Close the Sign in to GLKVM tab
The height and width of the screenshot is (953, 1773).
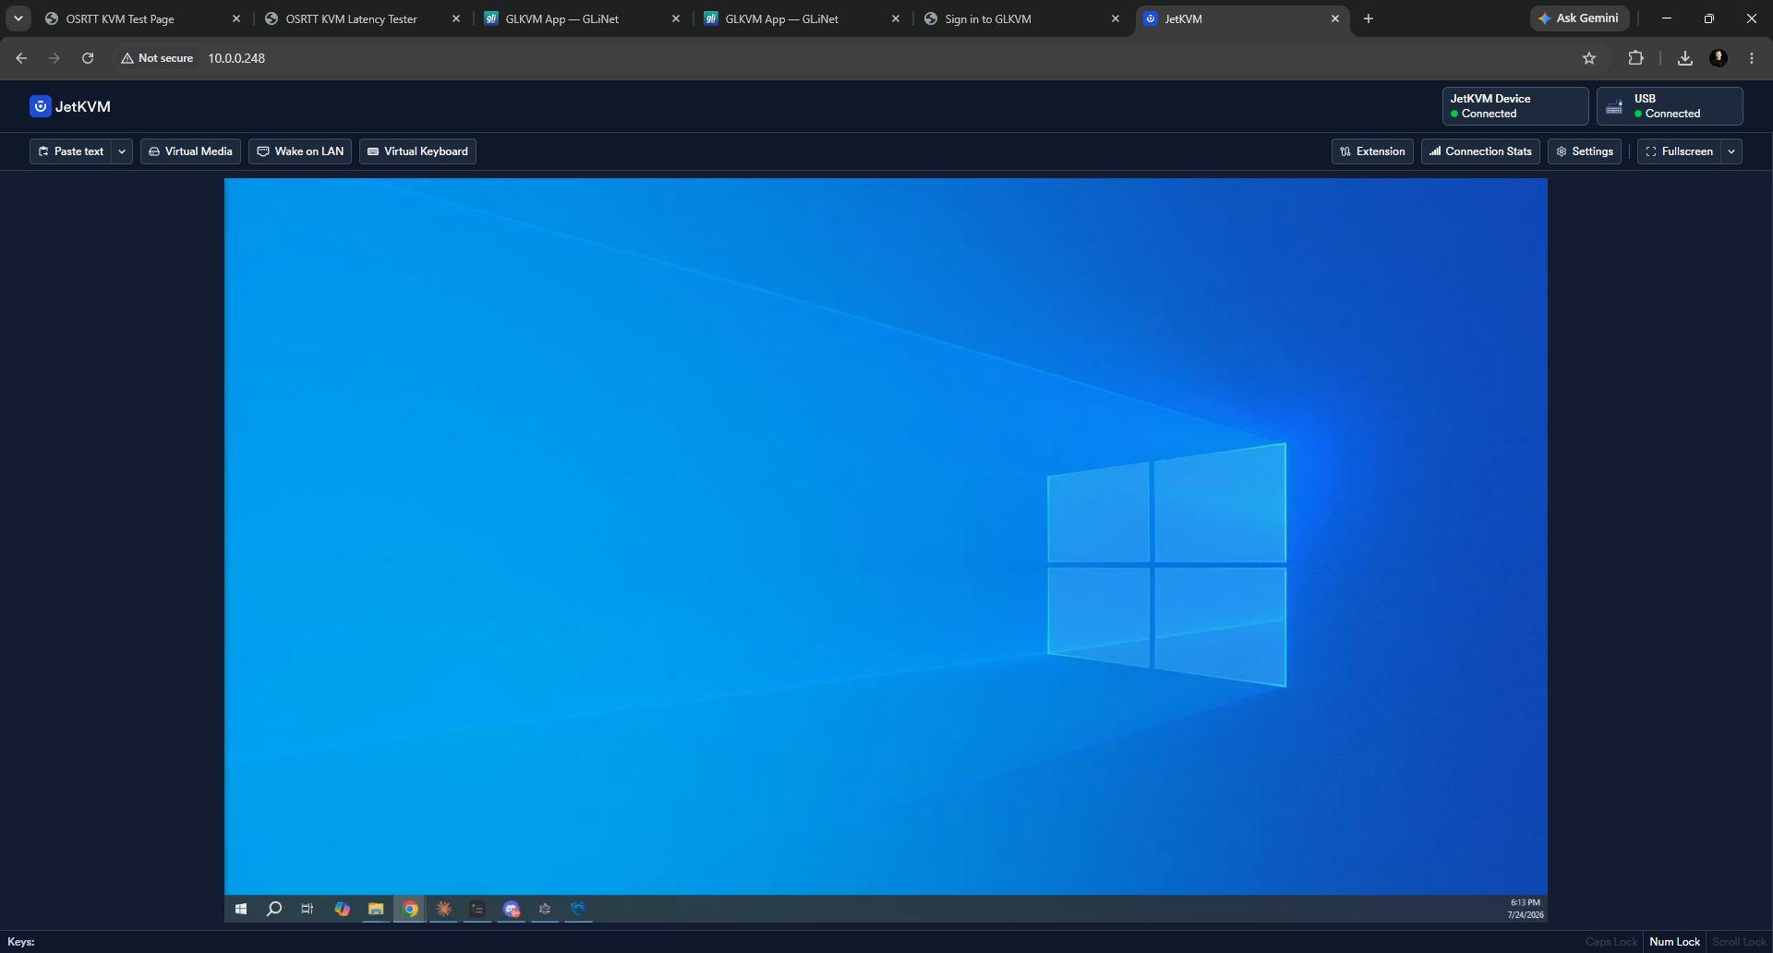point(1116,18)
